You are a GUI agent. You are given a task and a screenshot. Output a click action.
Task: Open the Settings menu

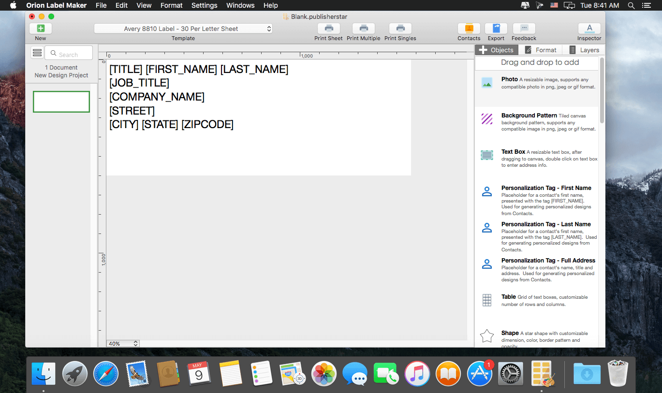(204, 5)
